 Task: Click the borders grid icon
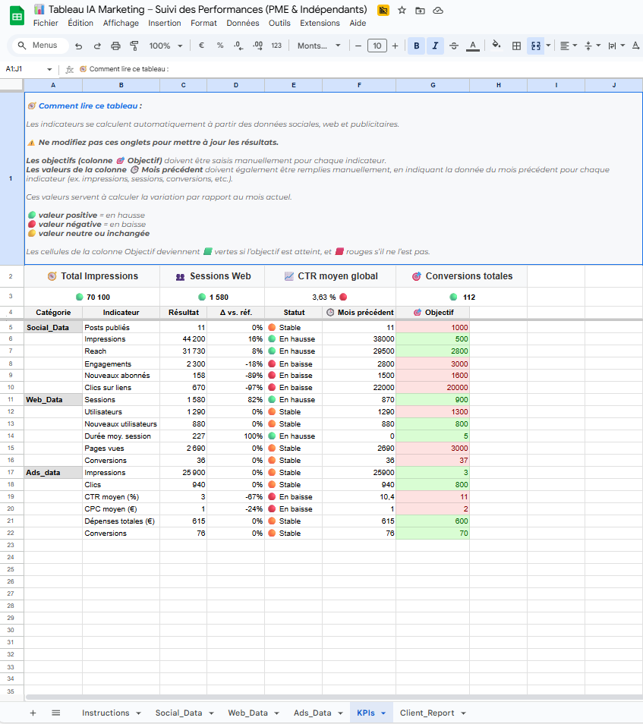pos(516,46)
